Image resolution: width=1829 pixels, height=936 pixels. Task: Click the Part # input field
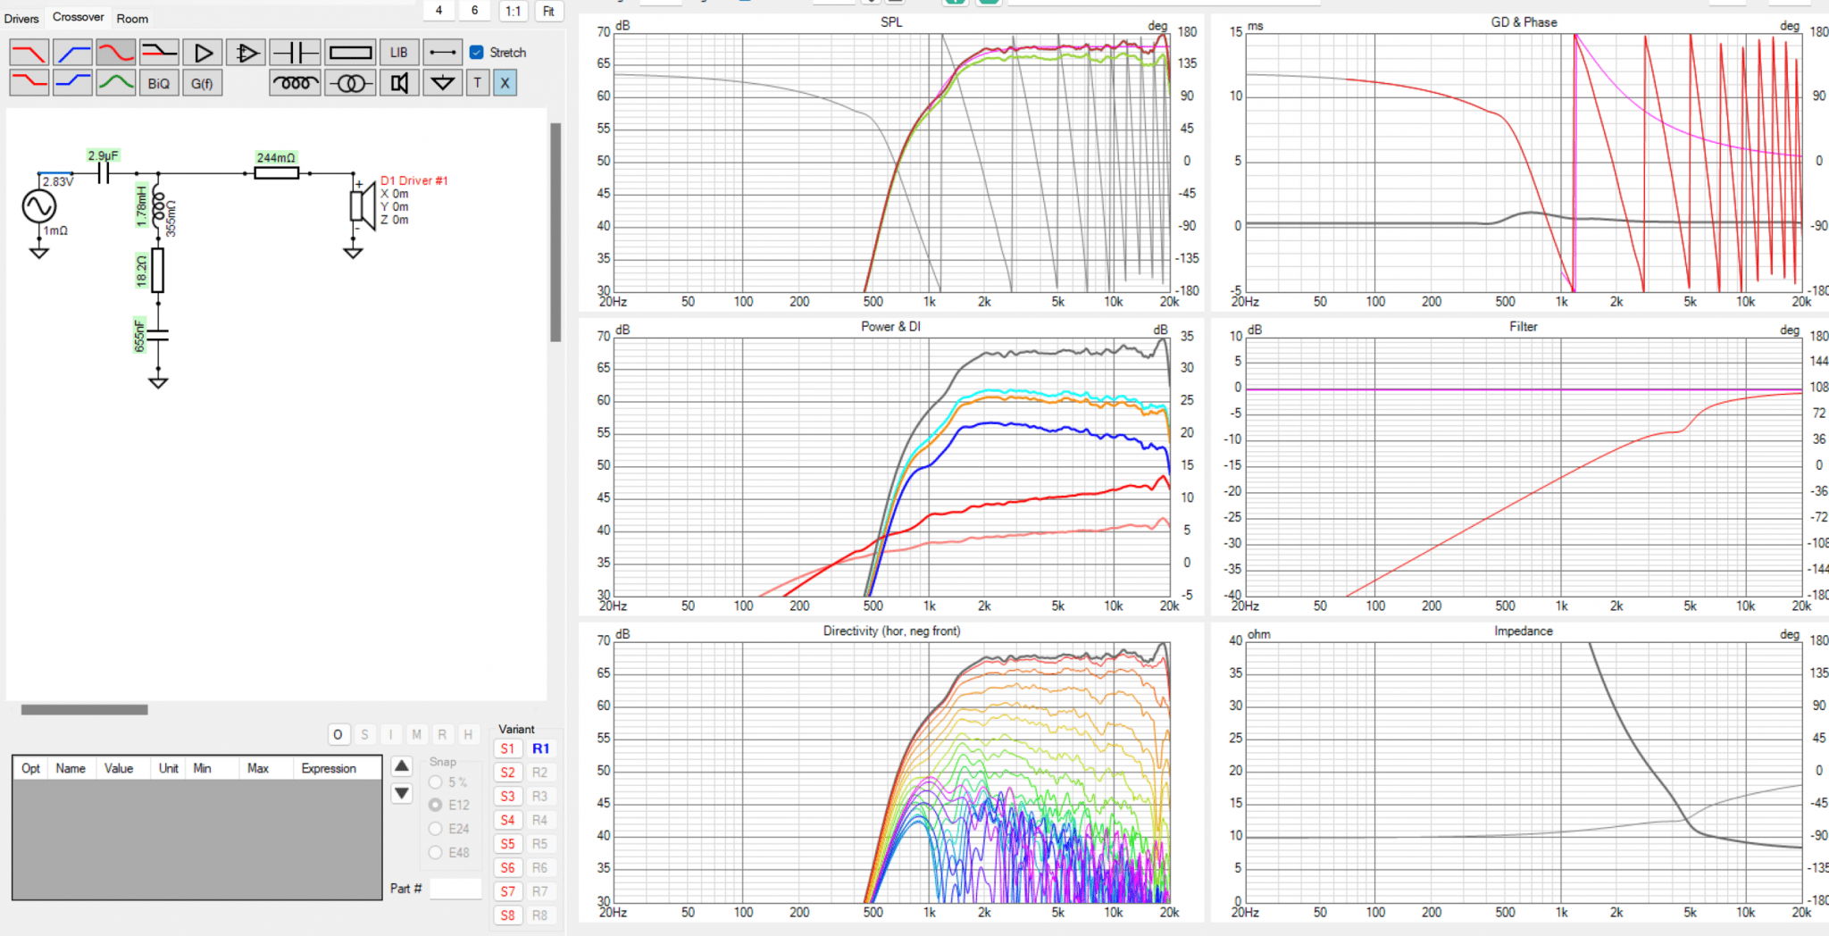[455, 889]
